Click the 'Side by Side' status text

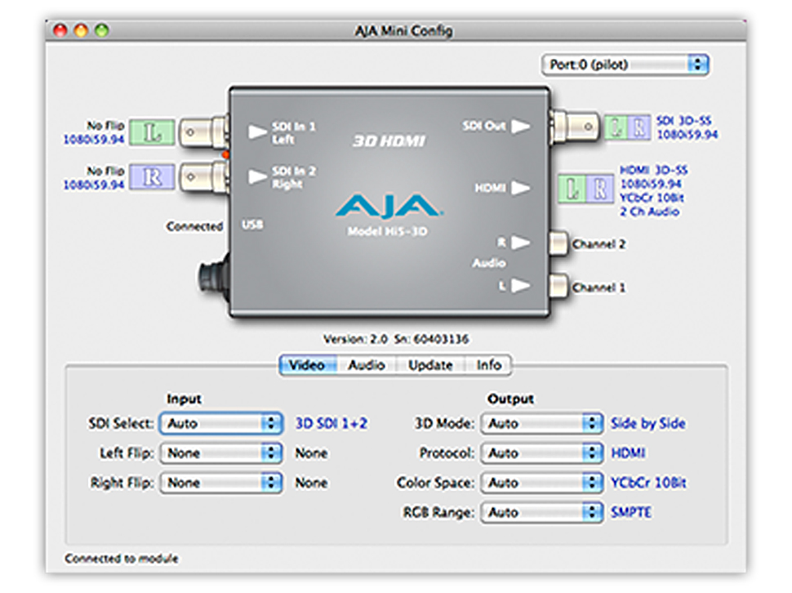click(648, 423)
